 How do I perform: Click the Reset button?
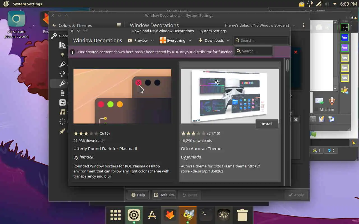tap(190, 195)
